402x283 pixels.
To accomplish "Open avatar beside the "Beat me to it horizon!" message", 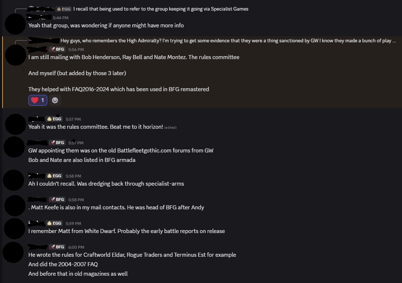I will 15,124.
